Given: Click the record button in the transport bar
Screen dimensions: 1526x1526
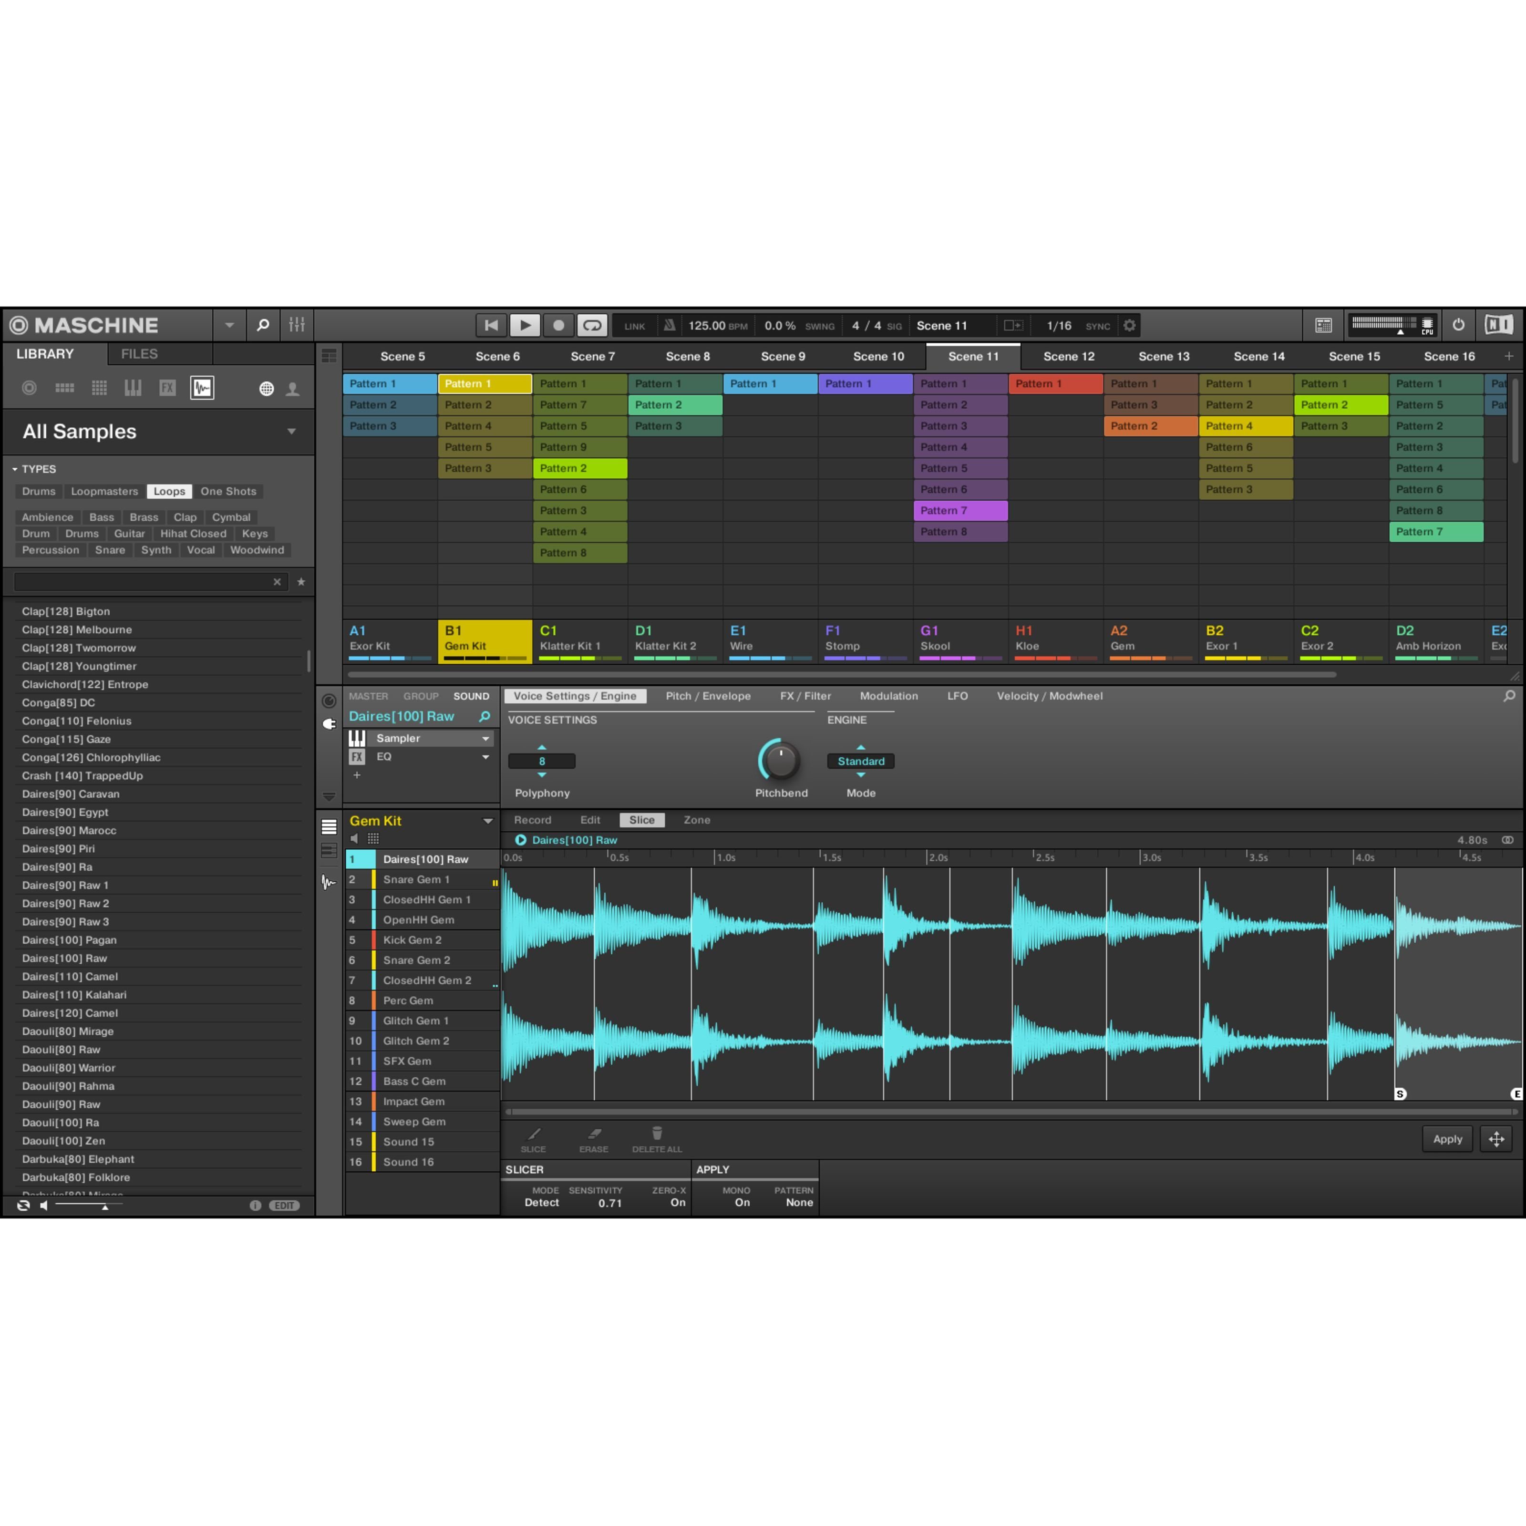Looking at the screenshot, I should (558, 325).
